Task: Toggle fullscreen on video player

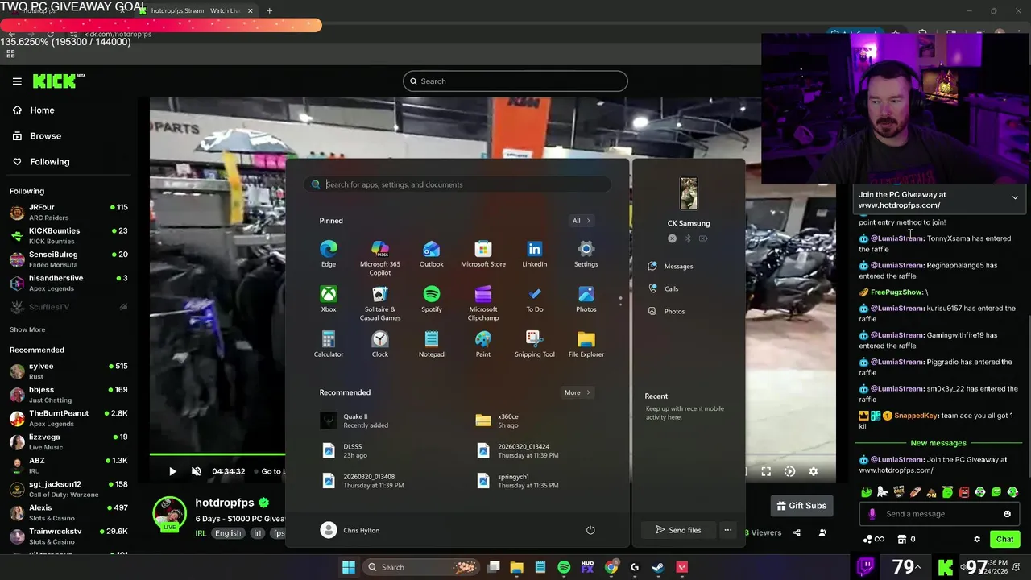Action: pyautogui.click(x=766, y=471)
